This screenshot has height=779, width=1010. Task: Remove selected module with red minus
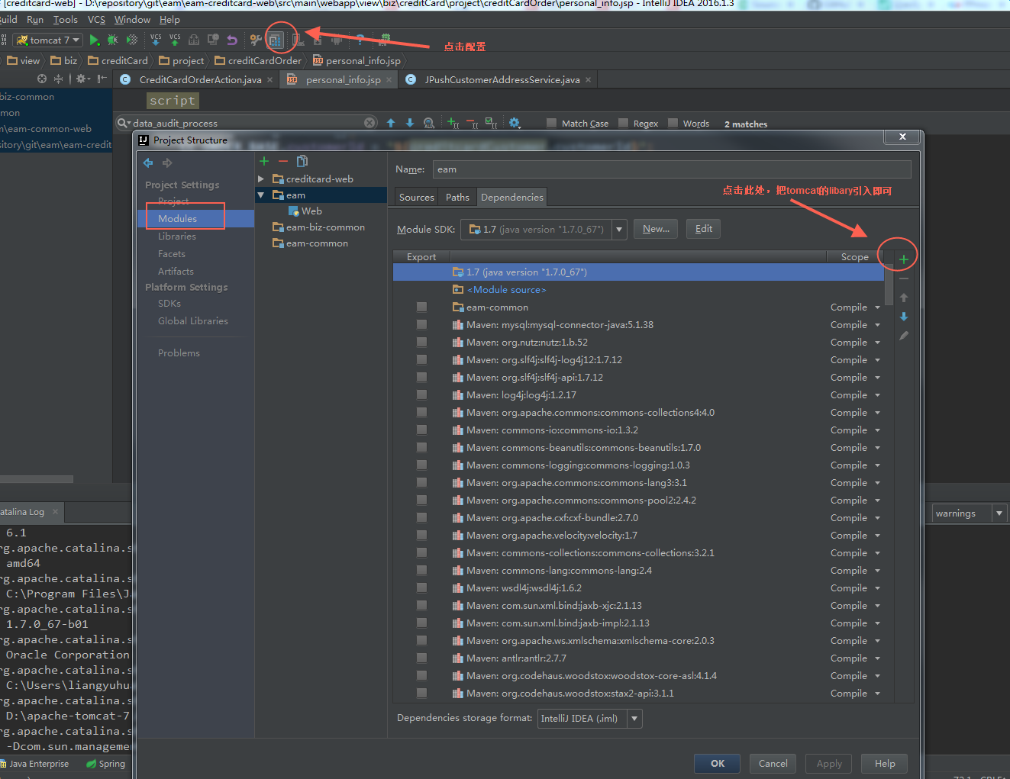point(283,161)
